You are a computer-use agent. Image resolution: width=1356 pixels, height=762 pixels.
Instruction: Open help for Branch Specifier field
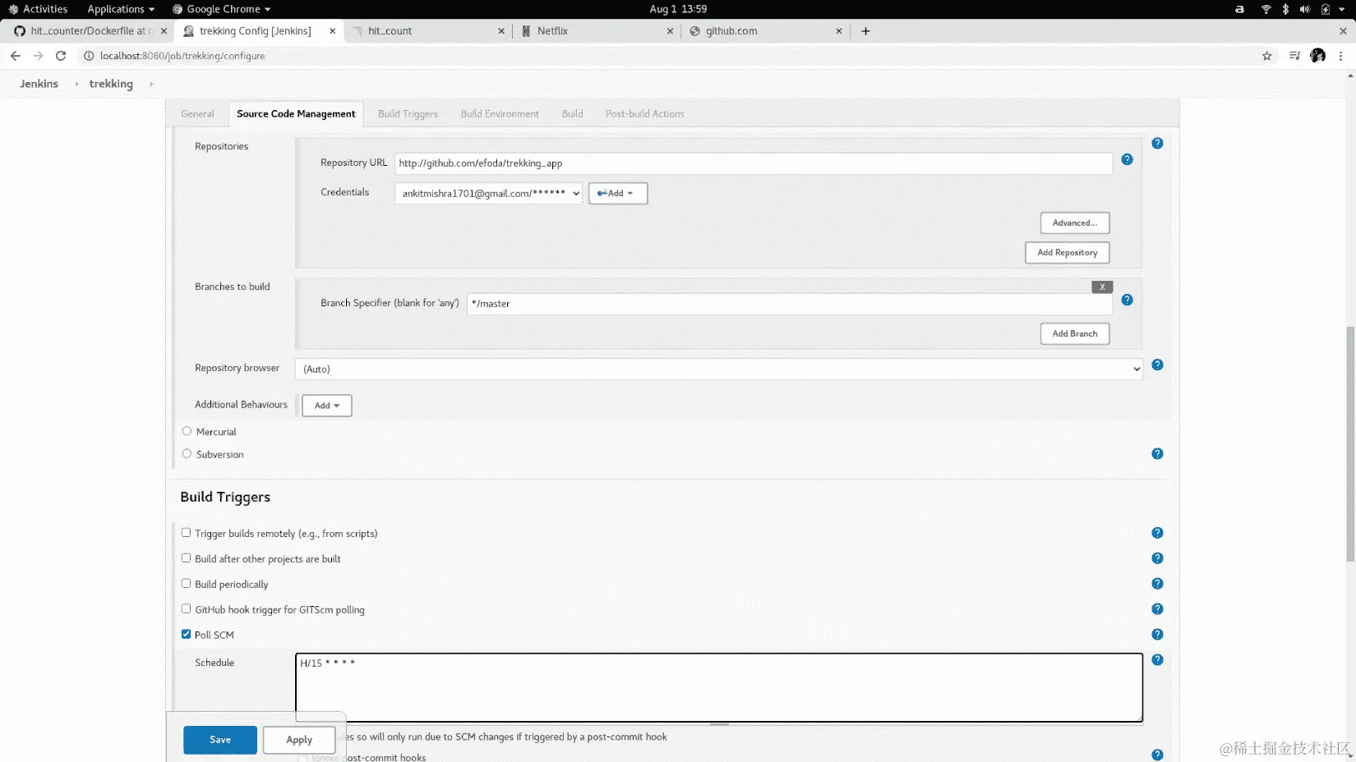tap(1127, 300)
